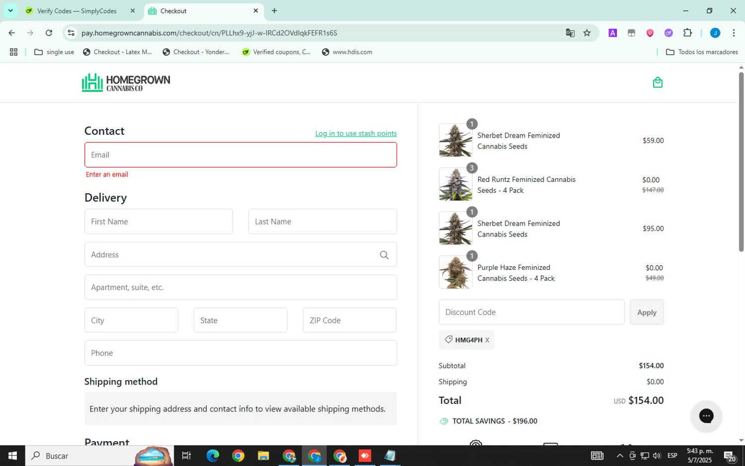Open the Checkout - Latex M... bookmark
This screenshot has height=466, width=745.
[117, 52]
